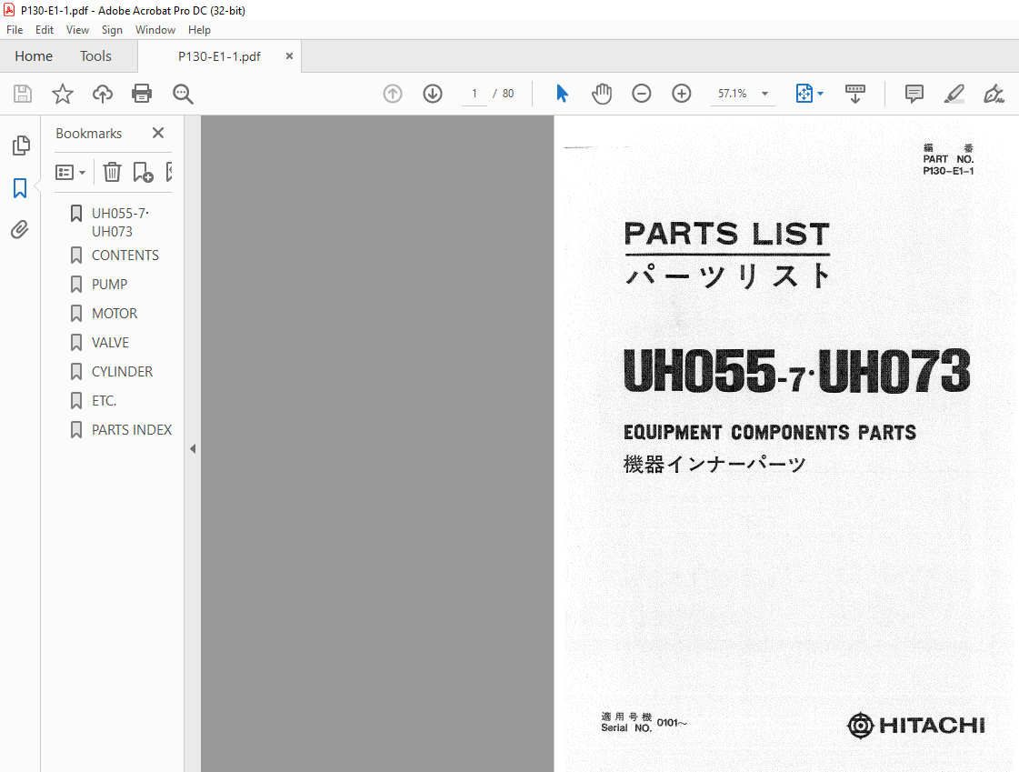
Task: Open the Help menu
Action: click(x=199, y=30)
